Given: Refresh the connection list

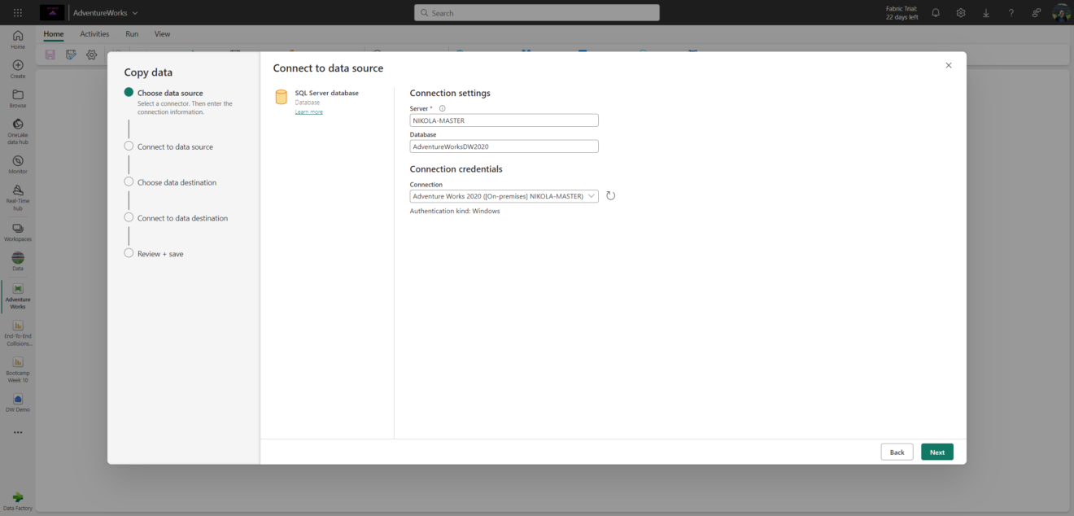Looking at the screenshot, I should [610, 195].
